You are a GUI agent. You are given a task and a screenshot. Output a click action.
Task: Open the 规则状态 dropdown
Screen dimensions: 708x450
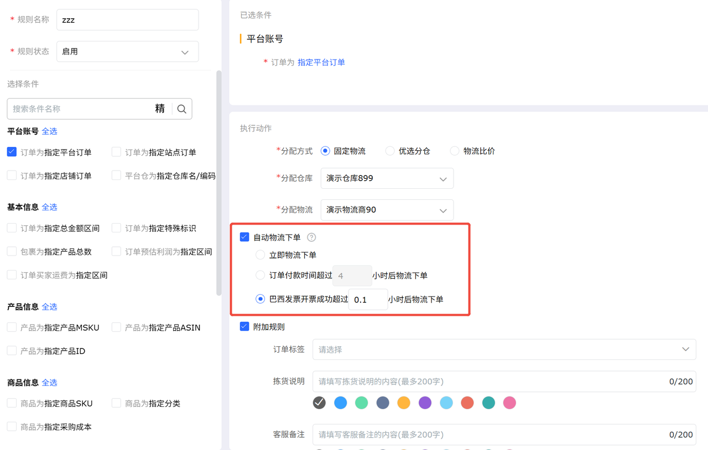pos(128,51)
